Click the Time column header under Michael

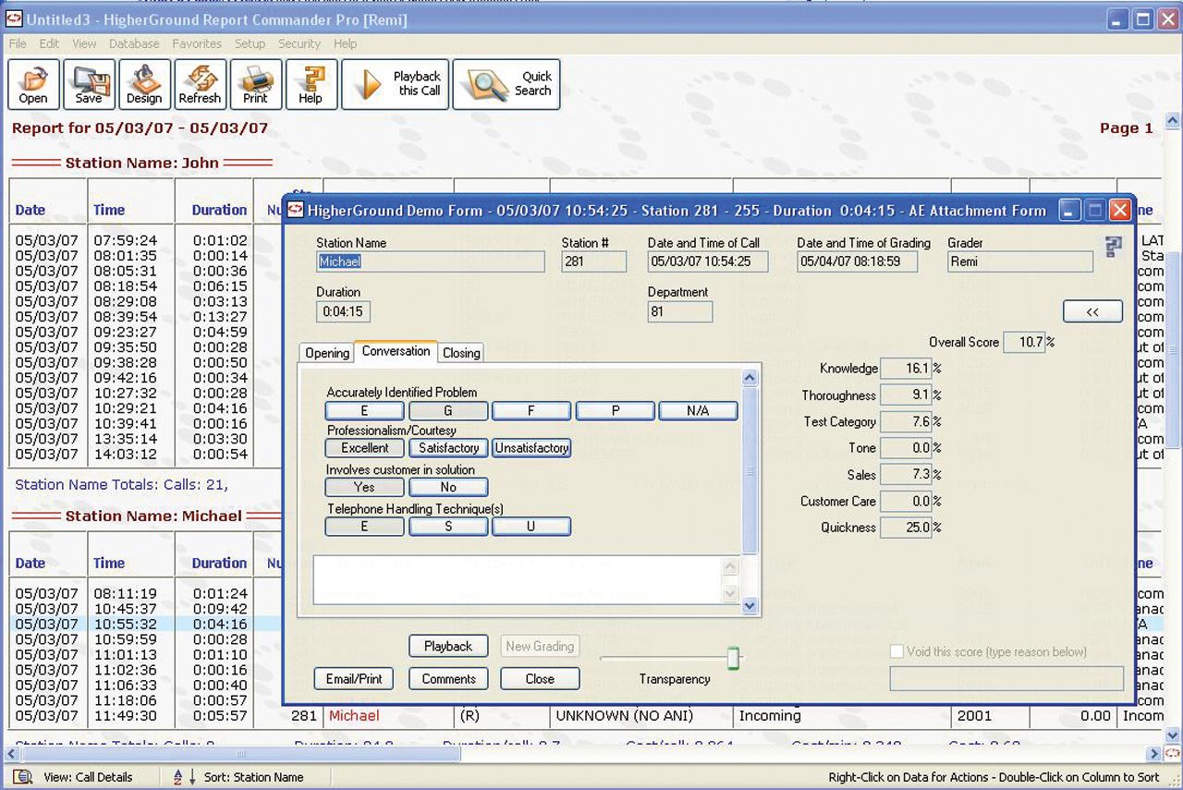pos(109,563)
